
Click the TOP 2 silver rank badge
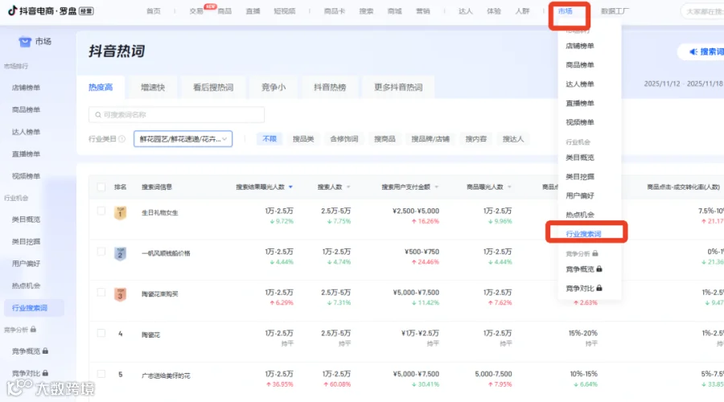(x=120, y=253)
